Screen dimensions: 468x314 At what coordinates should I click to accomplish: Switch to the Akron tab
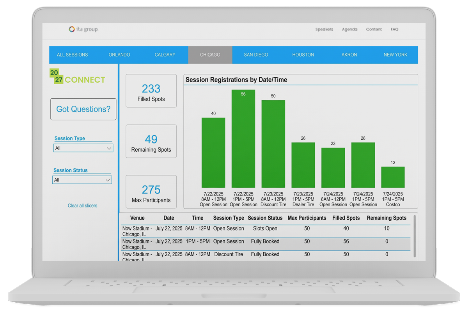pos(349,55)
